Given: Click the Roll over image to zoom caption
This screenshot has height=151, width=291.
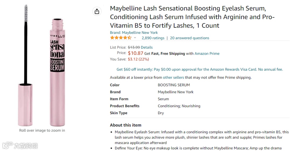Looking at the screenshot, I should coord(42,131).
